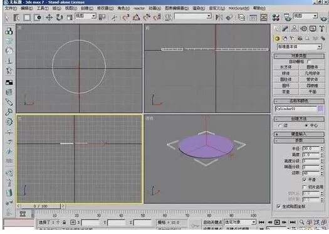Expand the 键盘输入 keyboard entry rollout
This screenshot has width=329, height=234.
coord(299,134)
